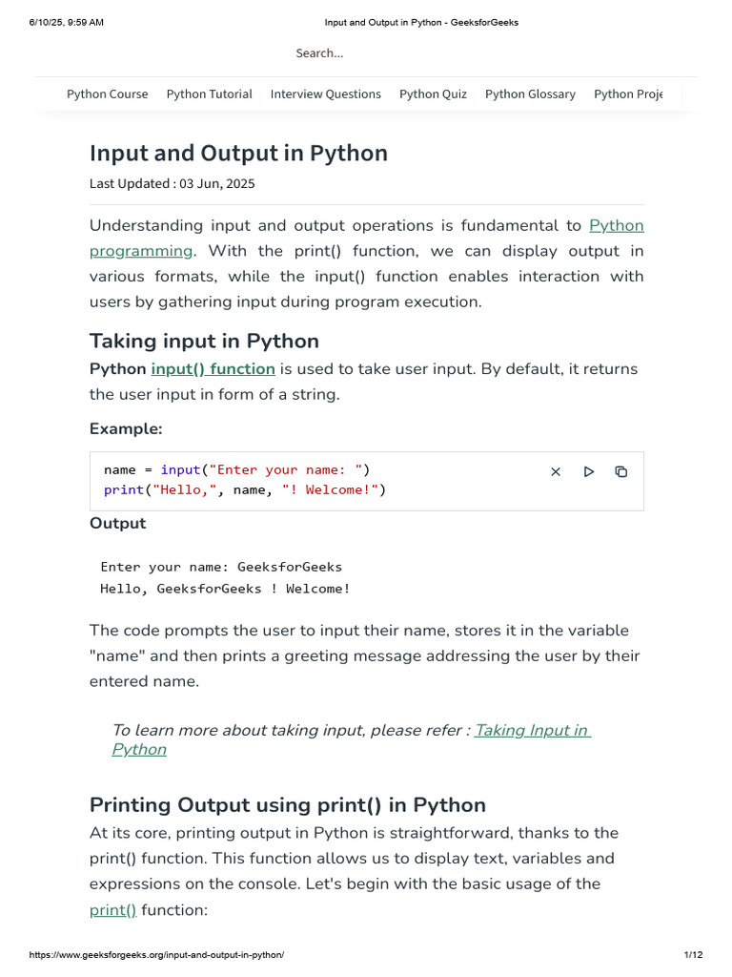Click the geeksforgeeks.org URL in the footer
732x977 pixels.
click(157, 955)
